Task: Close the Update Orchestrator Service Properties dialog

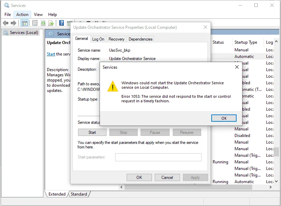Action: [205, 27]
